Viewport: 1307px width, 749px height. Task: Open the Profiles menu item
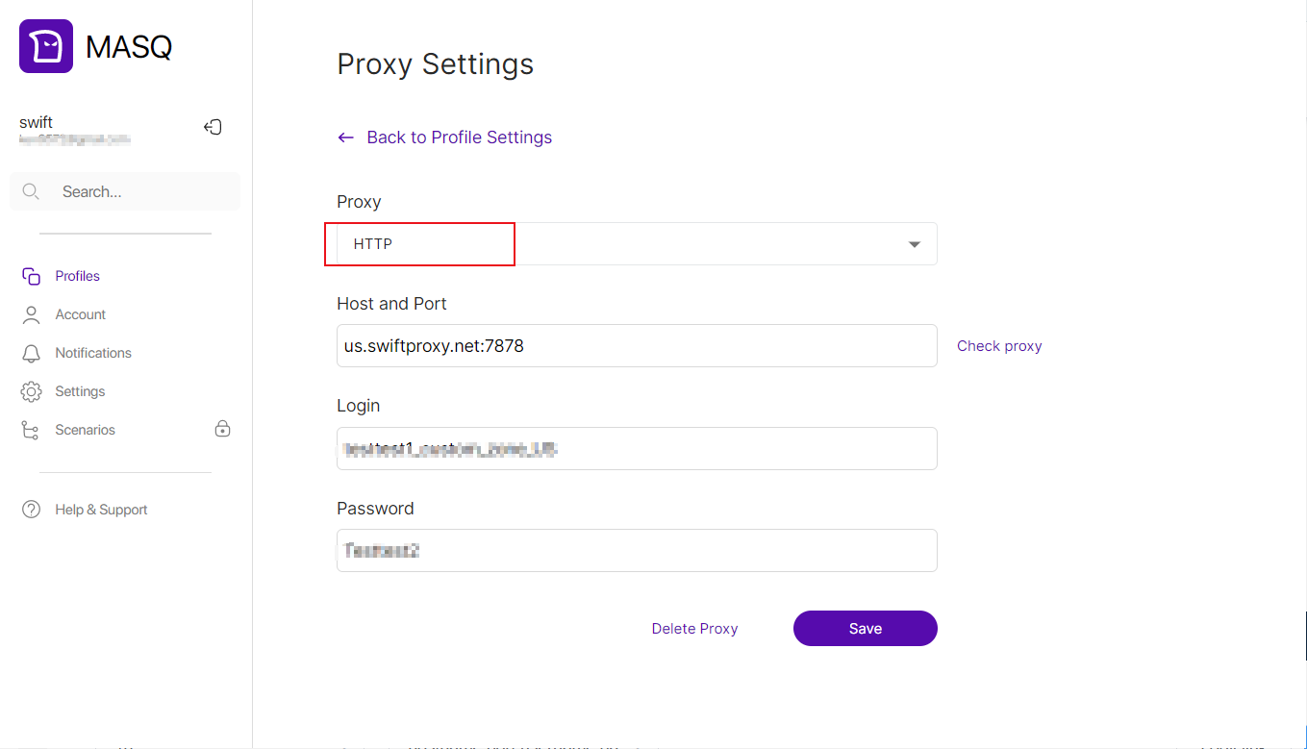coord(78,276)
